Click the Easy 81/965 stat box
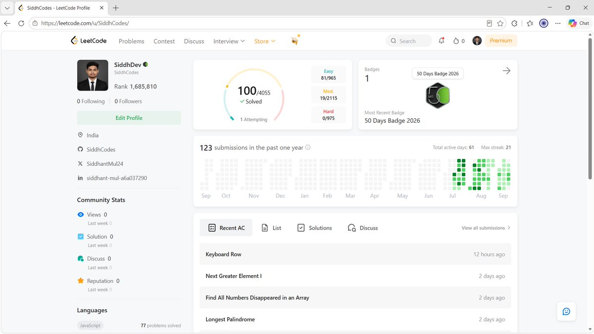The width and height of the screenshot is (594, 334). click(x=329, y=75)
